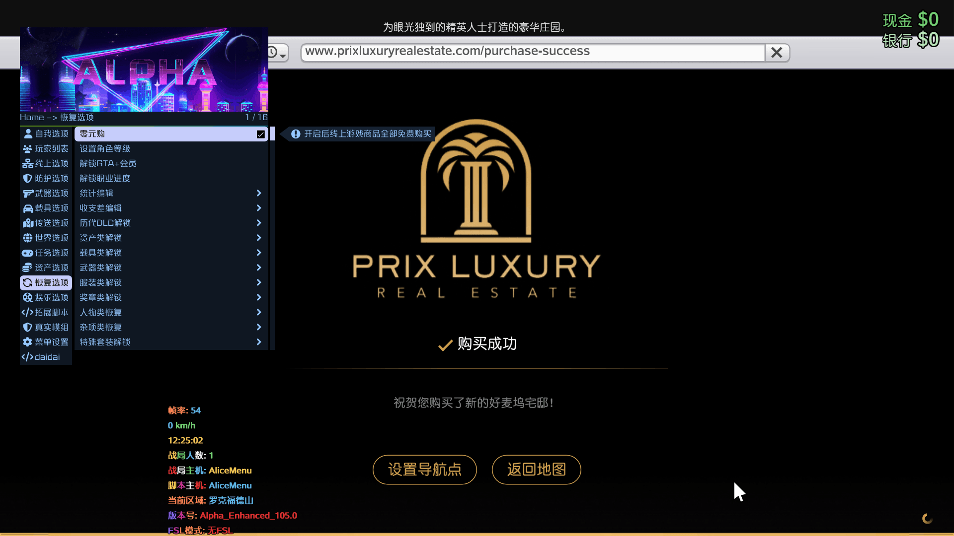This screenshot has height=536, width=954.
Task: Expand the 奖章类解锁 submenu arrow
Action: point(259,297)
